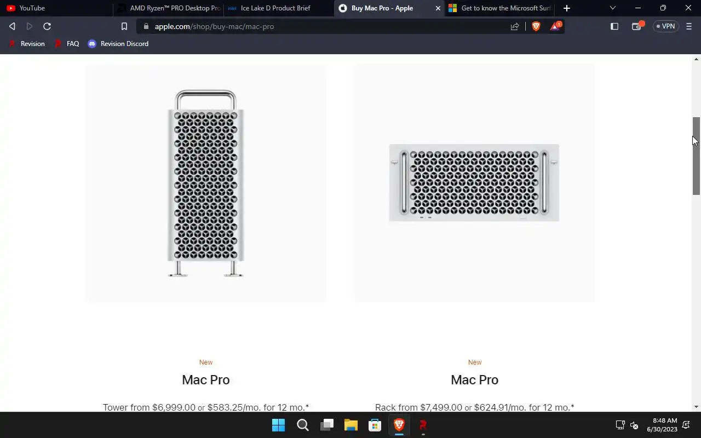
Task: Select the Mac Pro tower image
Action: [206, 183]
